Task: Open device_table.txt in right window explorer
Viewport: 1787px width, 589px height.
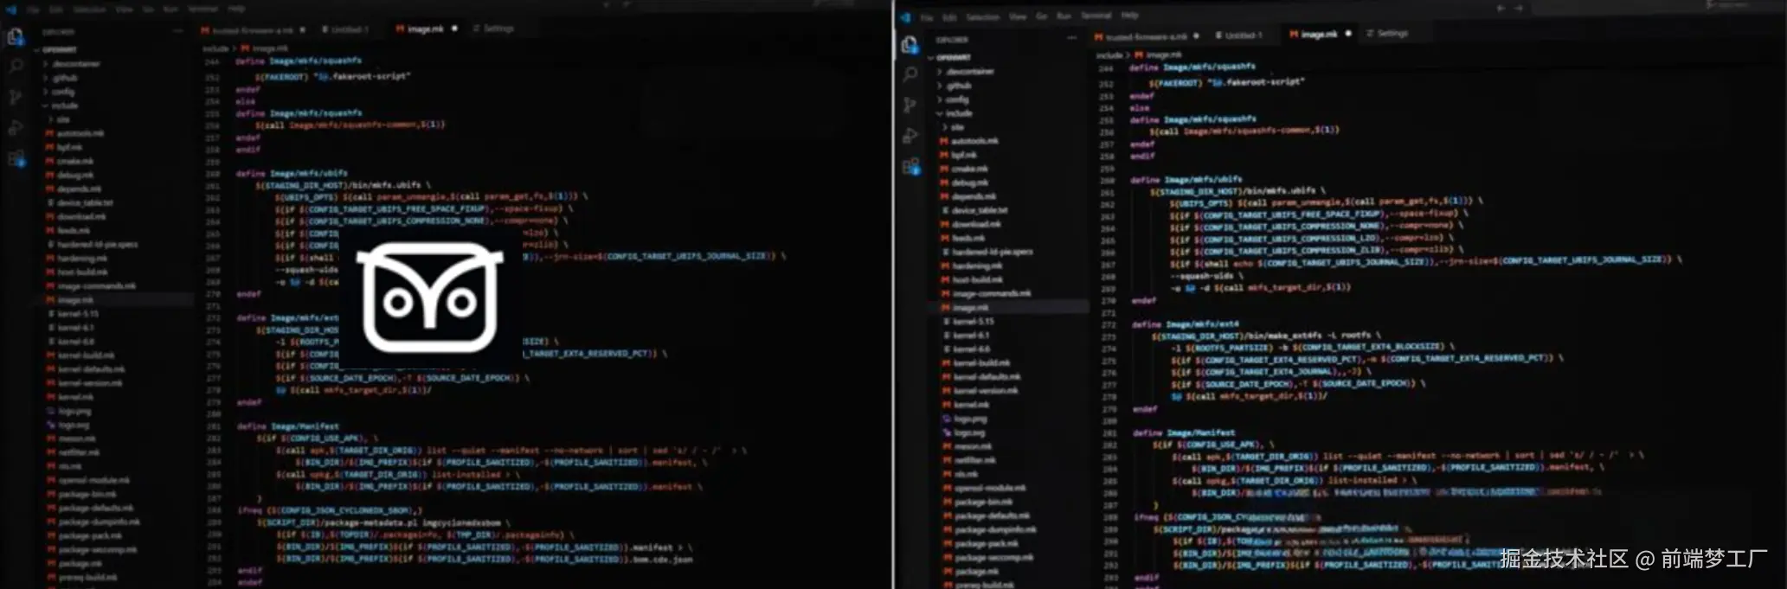Action: 979,210
